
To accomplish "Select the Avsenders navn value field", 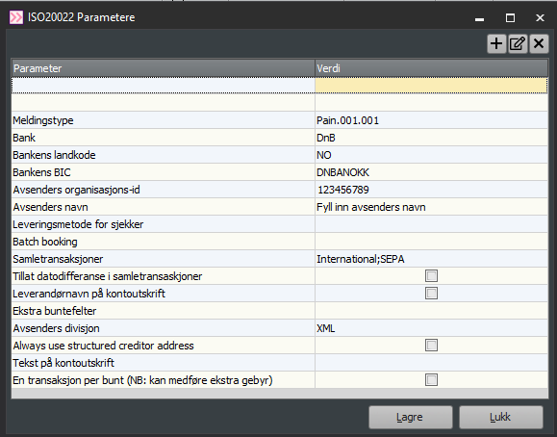I will point(431,207).
